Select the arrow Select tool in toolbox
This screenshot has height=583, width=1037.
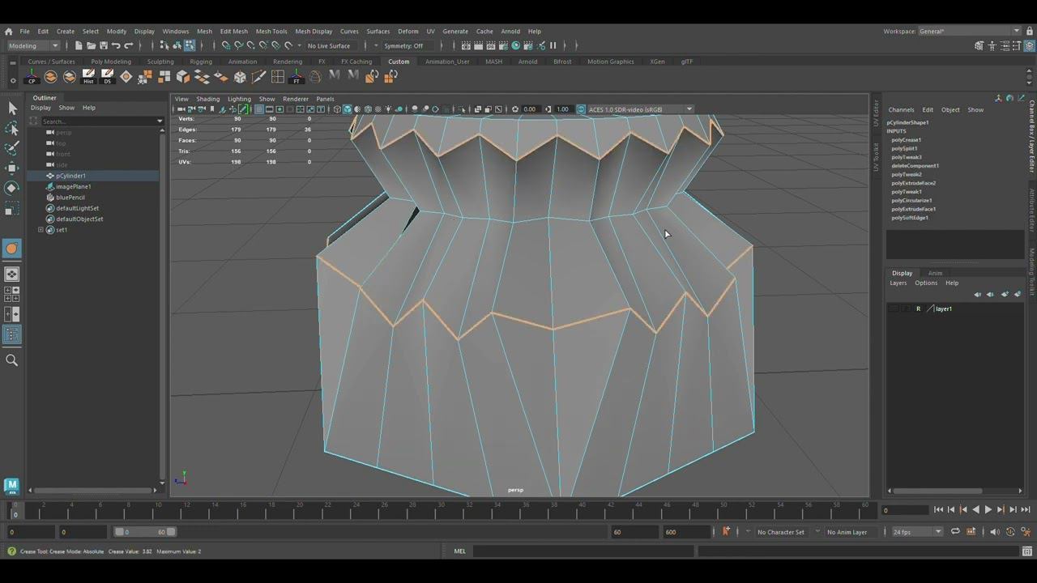[12, 108]
